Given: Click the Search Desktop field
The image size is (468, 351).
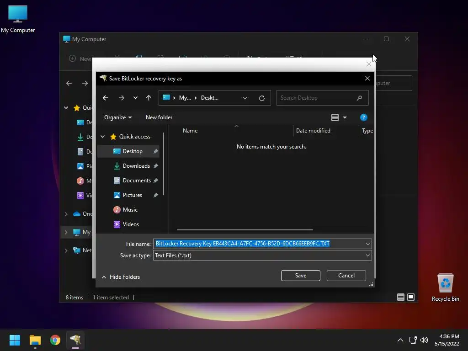Looking at the screenshot, I should tap(322, 98).
